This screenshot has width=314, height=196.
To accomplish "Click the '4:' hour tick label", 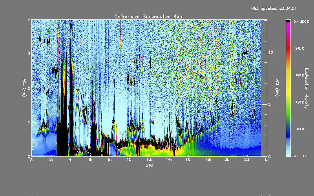I will [x=71, y=160].
